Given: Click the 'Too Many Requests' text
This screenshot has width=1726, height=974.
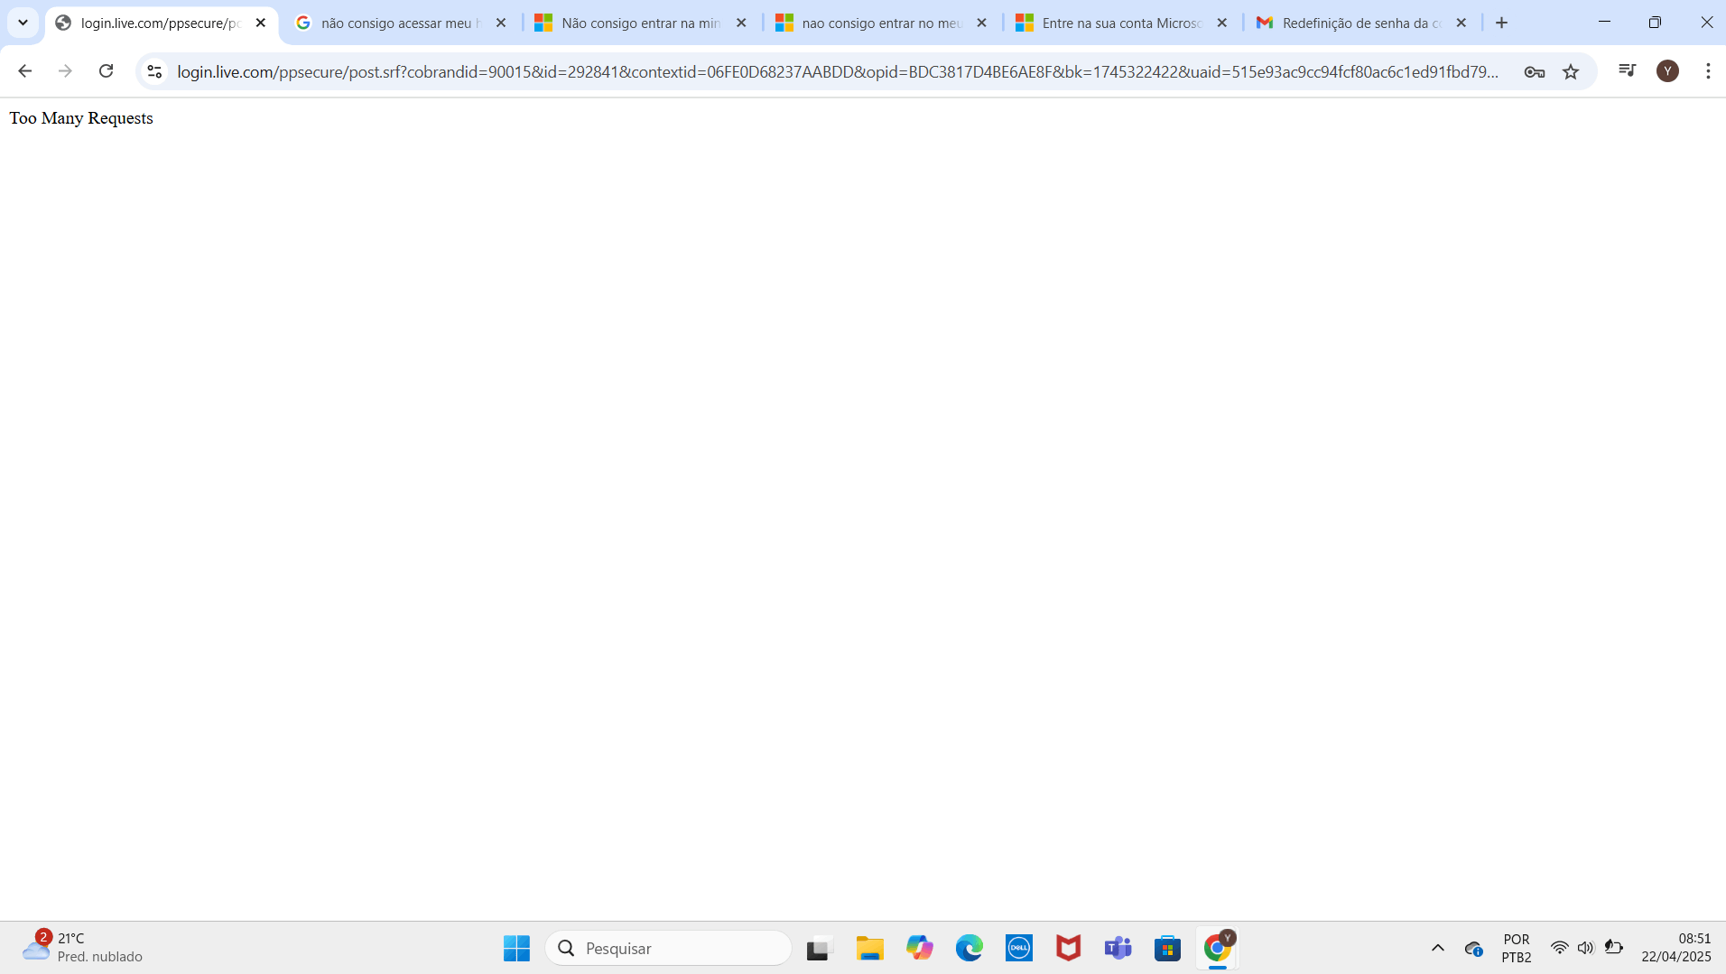Looking at the screenshot, I should pyautogui.click(x=81, y=118).
